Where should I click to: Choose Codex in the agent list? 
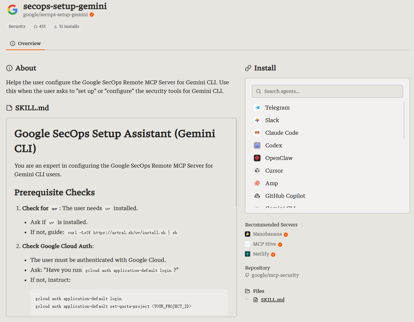(x=273, y=145)
